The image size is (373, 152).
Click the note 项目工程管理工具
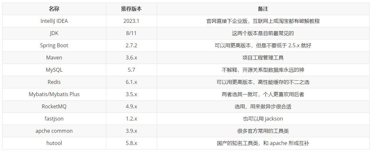tap(263, 58)
